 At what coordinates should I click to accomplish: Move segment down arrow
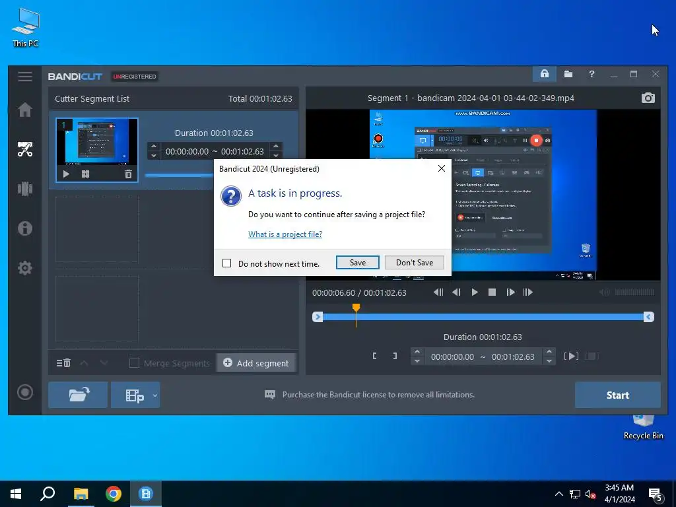tap(104, 363)
